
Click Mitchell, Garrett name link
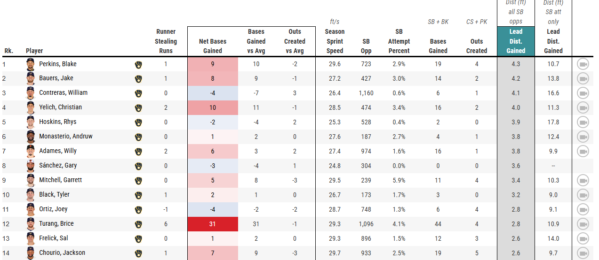pos(60,180)
